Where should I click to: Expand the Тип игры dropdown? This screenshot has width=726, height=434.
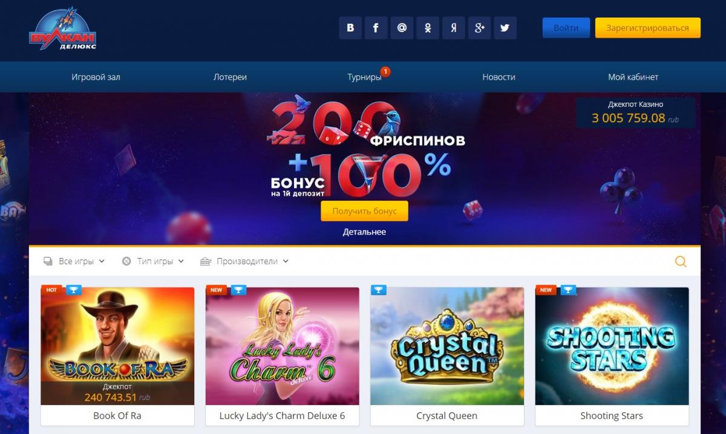click(x=148, y=261)
